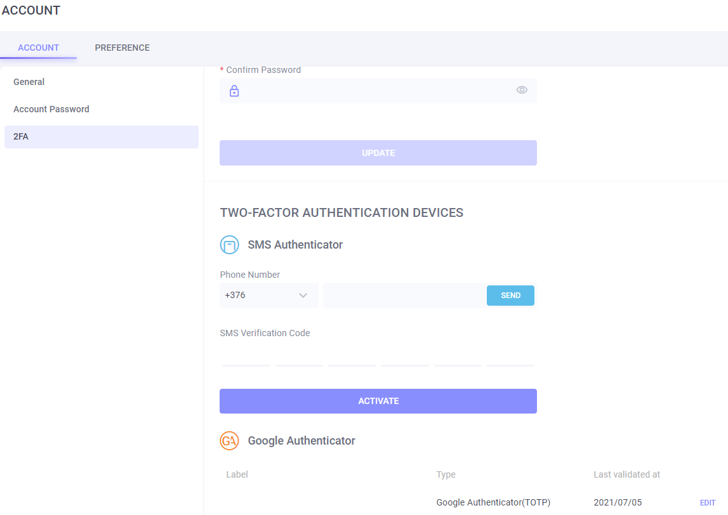The image size is (728, 515).
Task: Open the PREFERENCE tab
Action: (x=122, y=48)
